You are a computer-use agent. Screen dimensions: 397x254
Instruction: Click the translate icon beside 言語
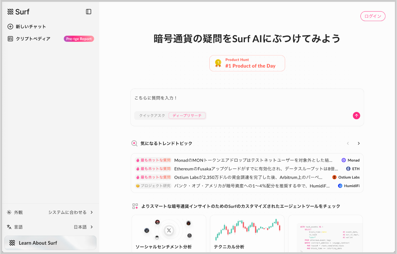(9, 227)
